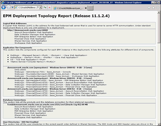
Task: Maximize the Internet Explorer window
Action: (156, 2)
